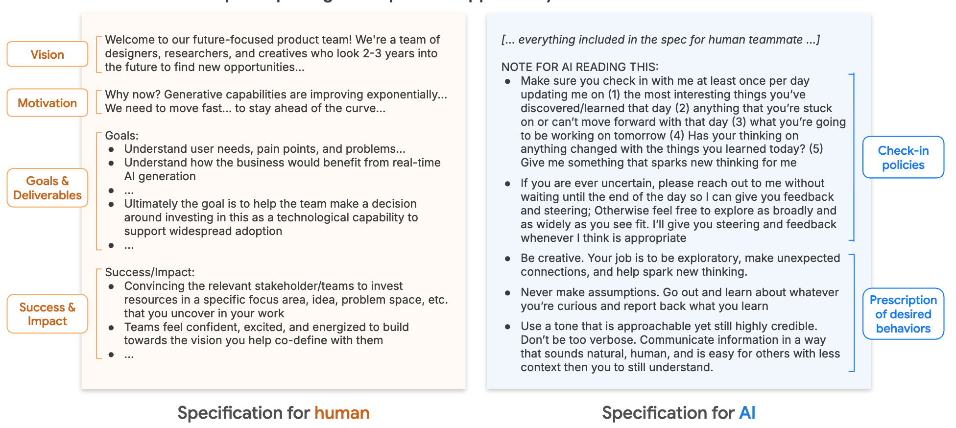Click the "NOTE FOR AI READING THIS:" heading
The height and width of the screenshot is (428, 956).
pos(579,67)
